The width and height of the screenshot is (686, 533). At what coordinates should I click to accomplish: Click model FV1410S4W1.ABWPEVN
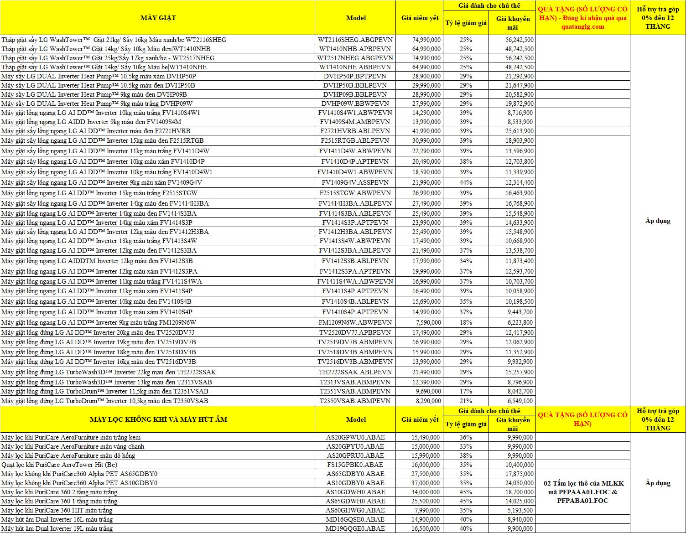click(x=356, y=113)
